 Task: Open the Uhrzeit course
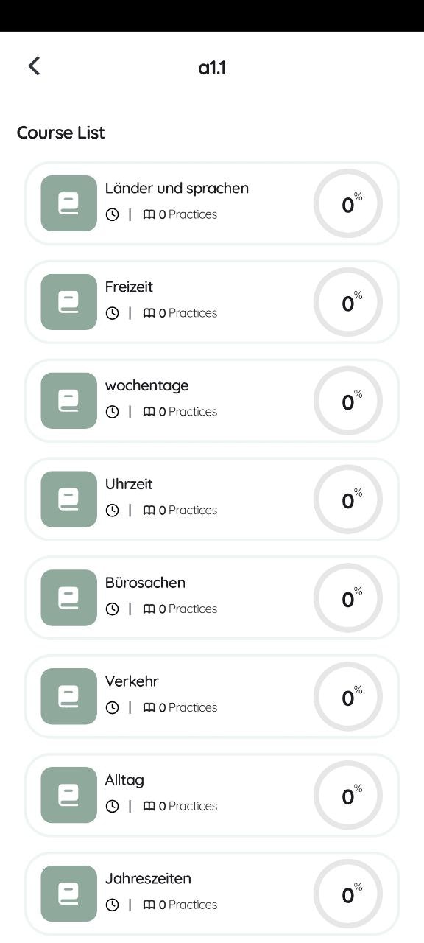click(x=212, y=499)
